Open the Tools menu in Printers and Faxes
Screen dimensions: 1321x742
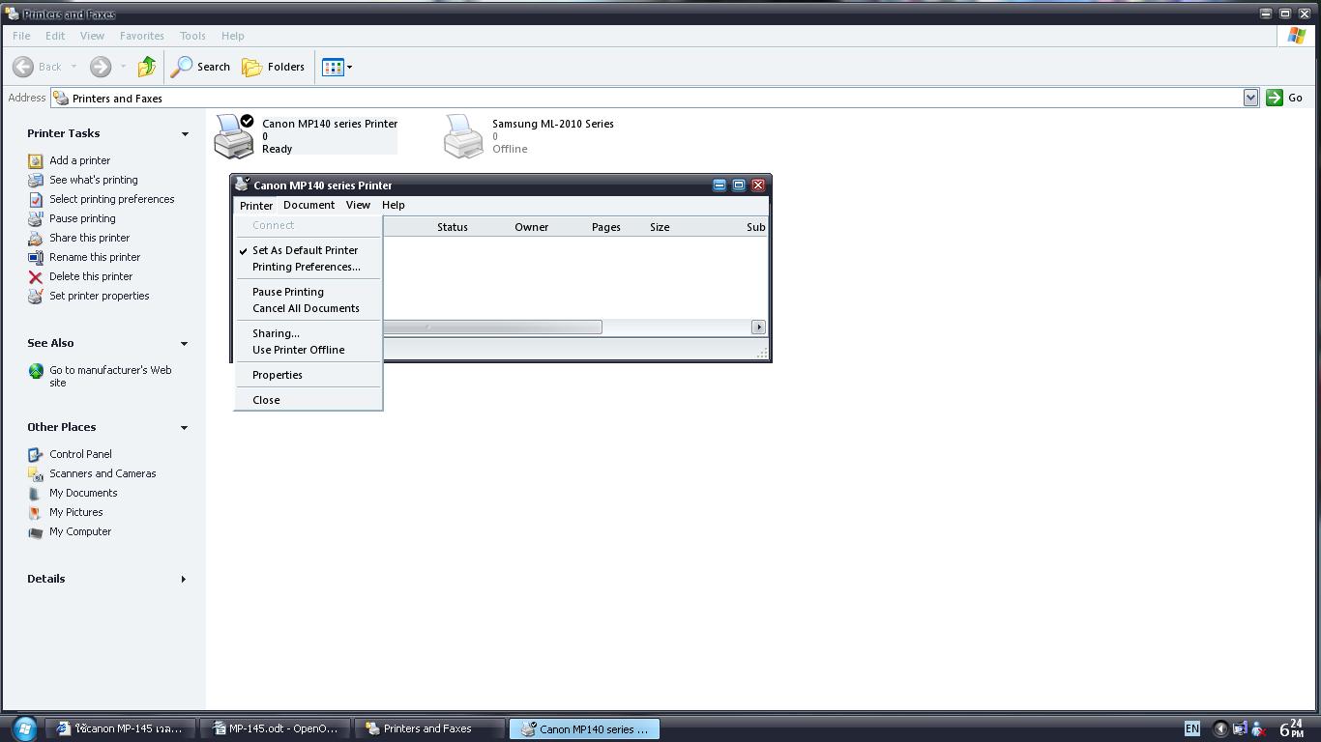point(191,36)
